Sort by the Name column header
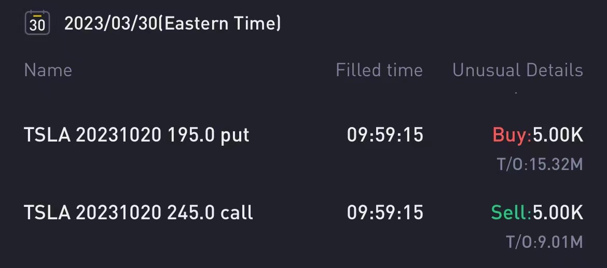This screenshot has height=268, width=607. point(48,70)
